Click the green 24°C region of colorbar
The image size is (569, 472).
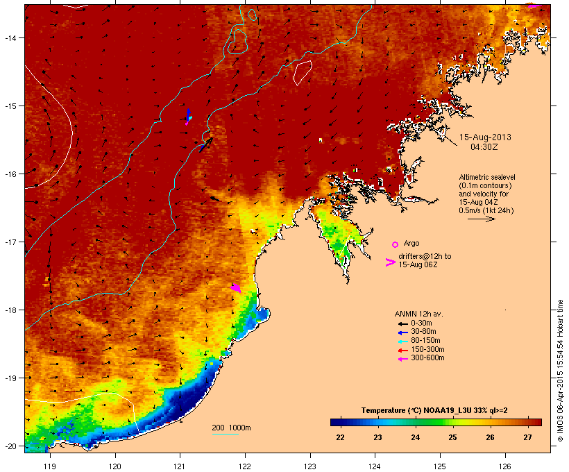click(x=416, y=422)
